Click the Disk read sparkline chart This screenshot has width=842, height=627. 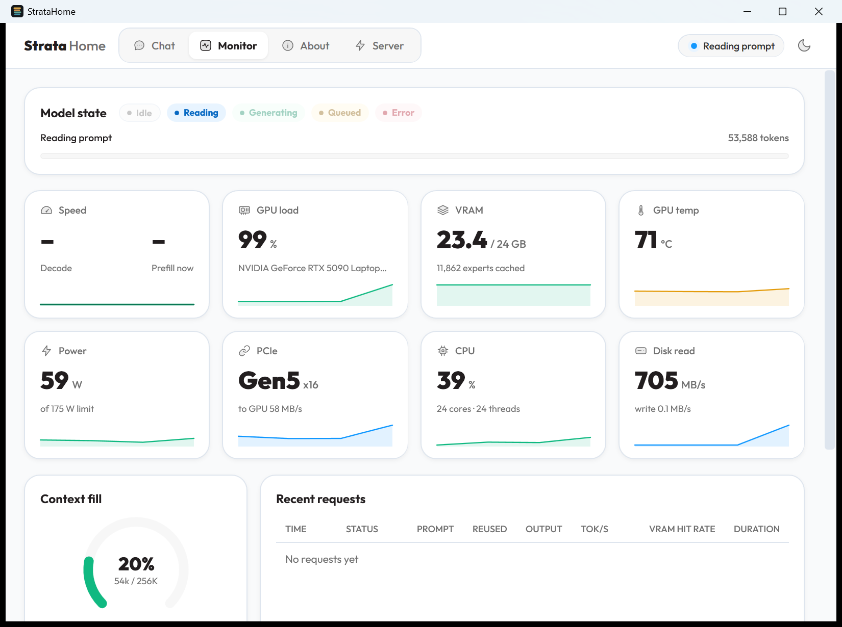point(712,436)
